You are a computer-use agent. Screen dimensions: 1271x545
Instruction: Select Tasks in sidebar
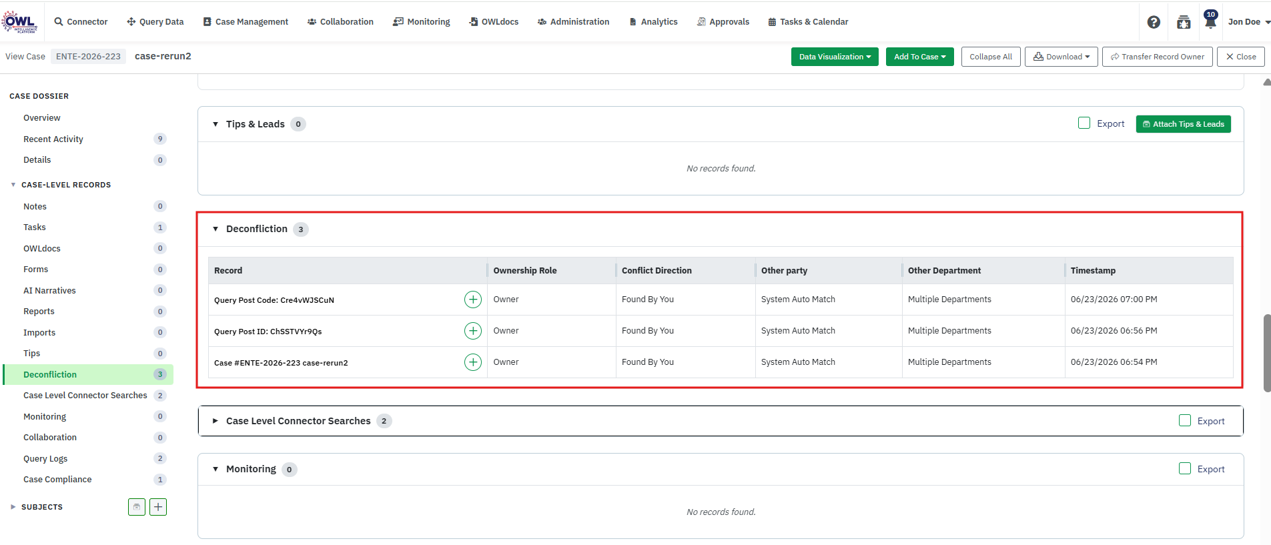[x=35, y=227]
